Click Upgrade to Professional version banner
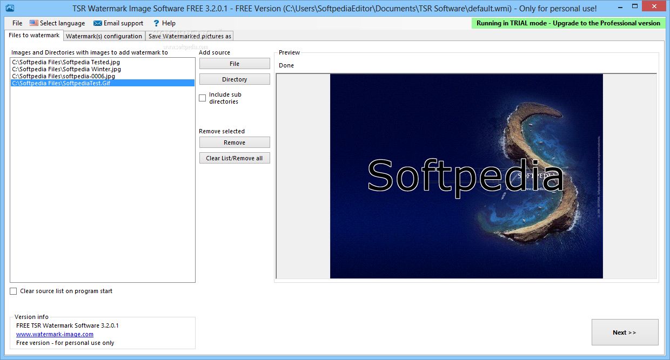This screenshot has height=360, width=670. click(x=568, y=23)
